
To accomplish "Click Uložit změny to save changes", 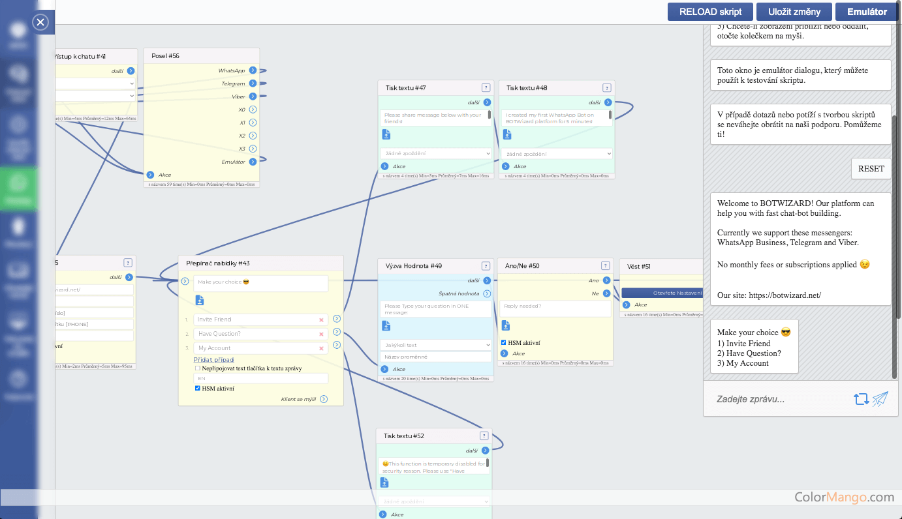I will coord(794,12).
